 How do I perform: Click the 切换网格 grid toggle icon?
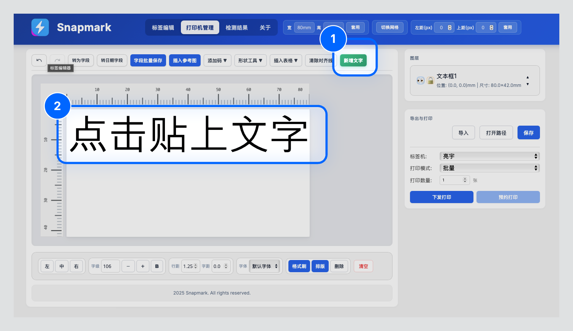coord(389,27)
